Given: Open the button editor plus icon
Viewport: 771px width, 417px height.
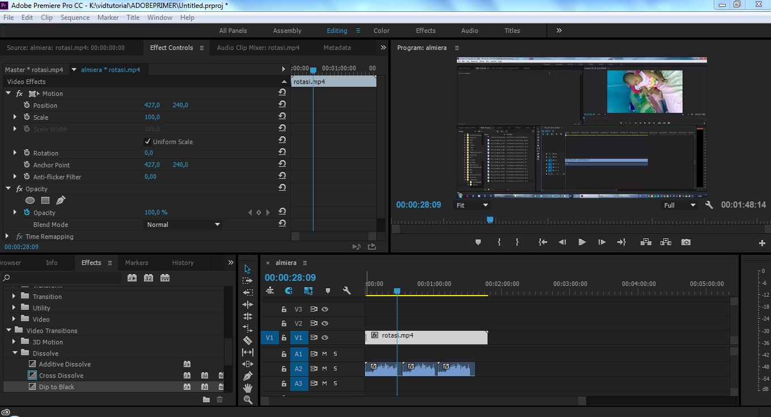Looking at the screenshot, I should pyautogui.click(x=762, y=243).
